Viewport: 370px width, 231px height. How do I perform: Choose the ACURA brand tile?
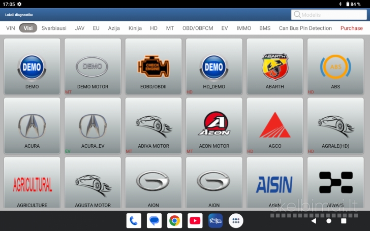point(32,126)
